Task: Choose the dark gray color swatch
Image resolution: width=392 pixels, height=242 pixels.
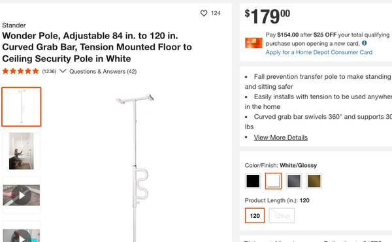Action: 294,181
